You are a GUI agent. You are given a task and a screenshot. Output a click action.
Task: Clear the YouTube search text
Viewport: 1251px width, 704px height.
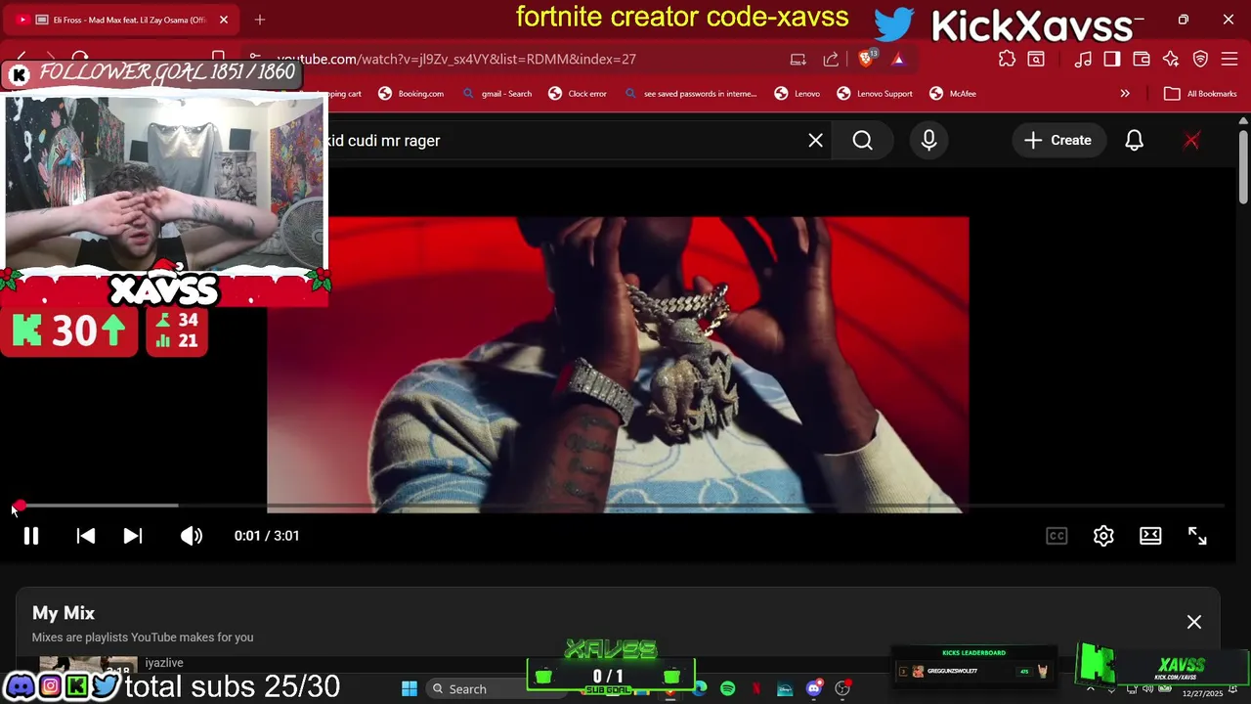tap(816, 141)
